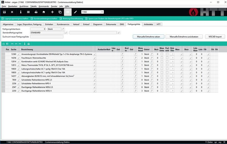Open the info toolbar icon
Image resolution: width=227 pixels, height=144 pixels.
click(x=21, y=12)
